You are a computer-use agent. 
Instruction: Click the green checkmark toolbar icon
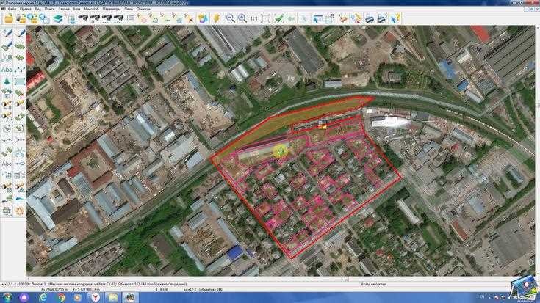[279, 18]
